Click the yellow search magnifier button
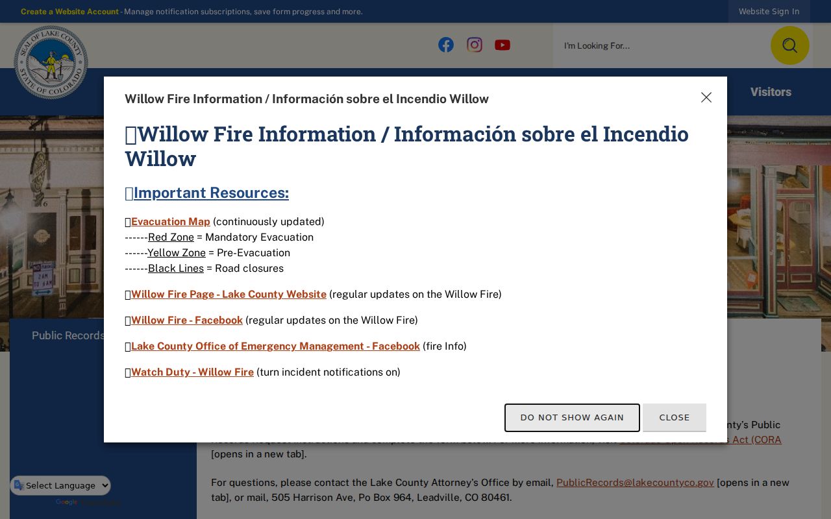831x519 pixels. point(789,45)
